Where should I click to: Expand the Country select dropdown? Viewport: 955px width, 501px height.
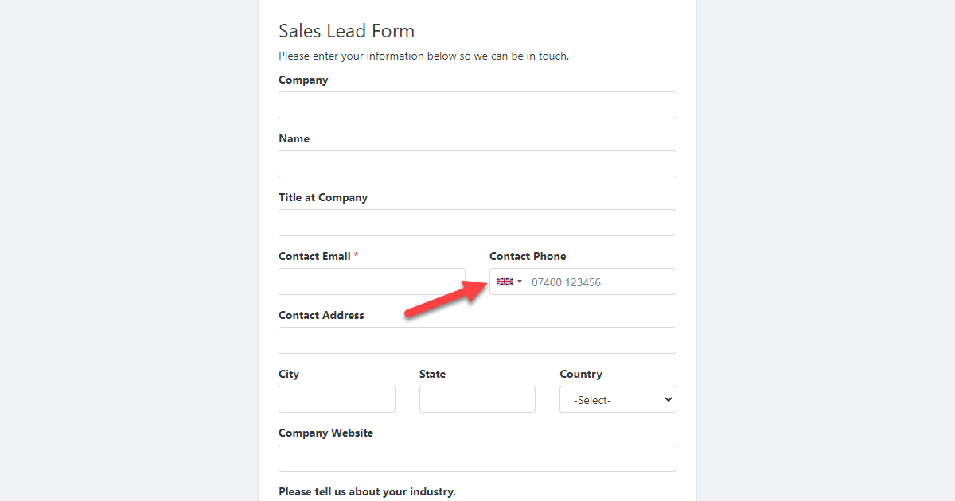tap(618, 399)
